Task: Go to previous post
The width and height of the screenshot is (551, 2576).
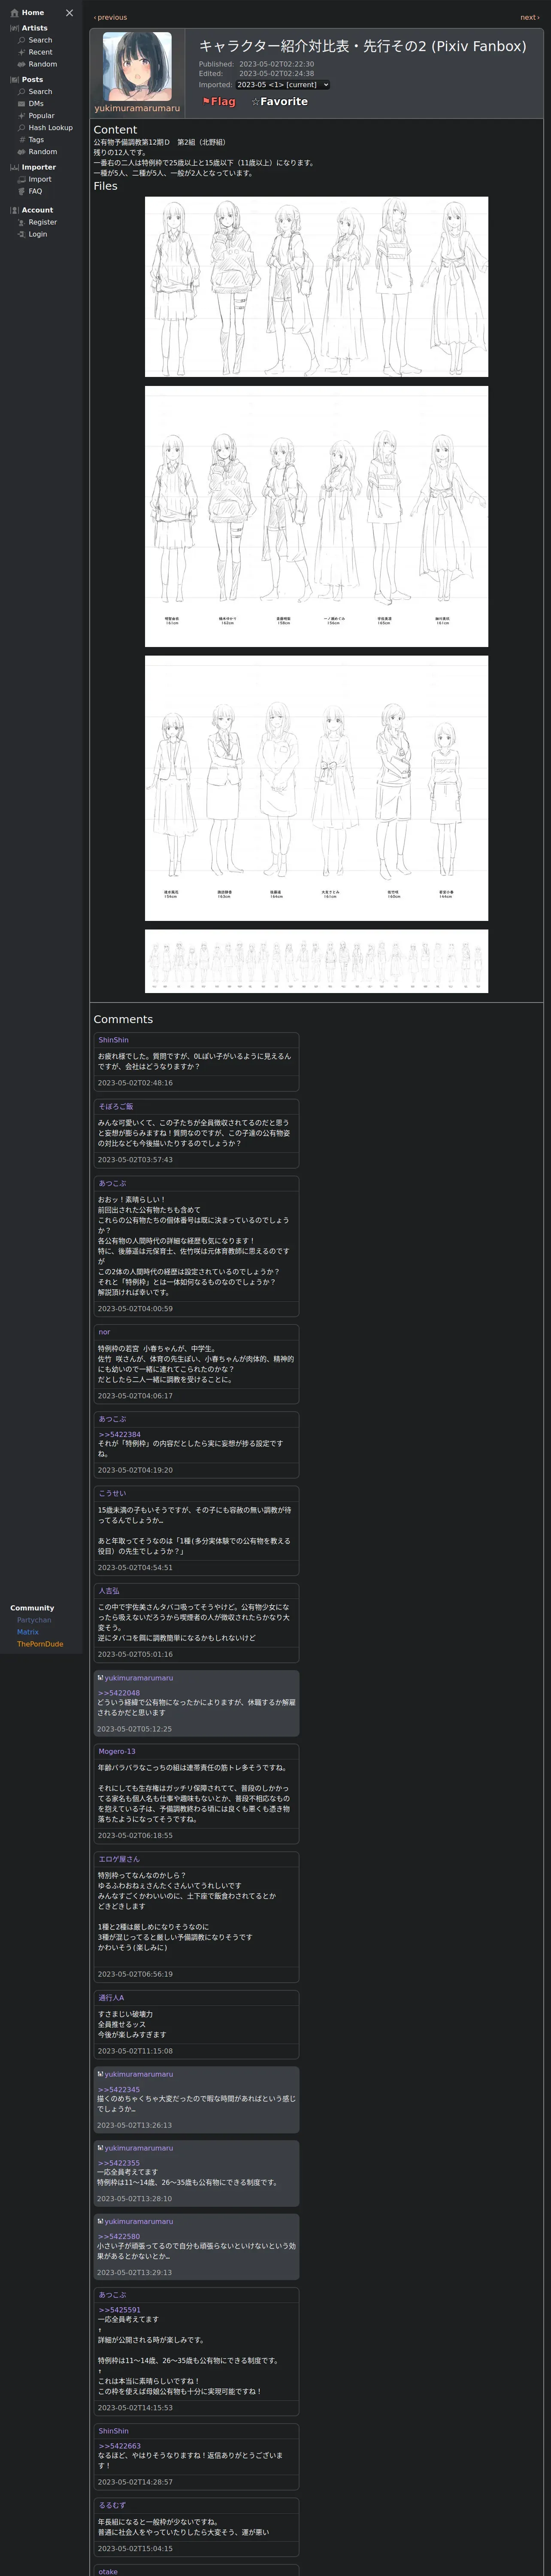Action: (110, 17)
